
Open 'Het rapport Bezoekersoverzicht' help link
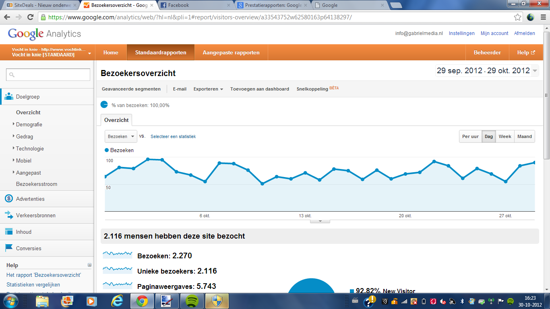(x=43, y=275)
